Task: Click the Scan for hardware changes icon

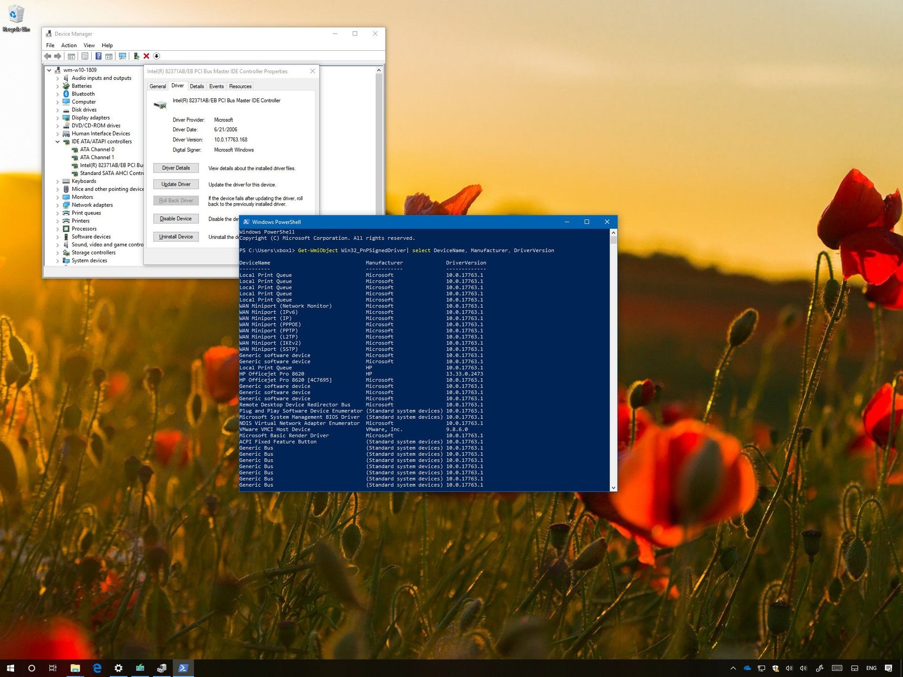Action: [122, 56]
